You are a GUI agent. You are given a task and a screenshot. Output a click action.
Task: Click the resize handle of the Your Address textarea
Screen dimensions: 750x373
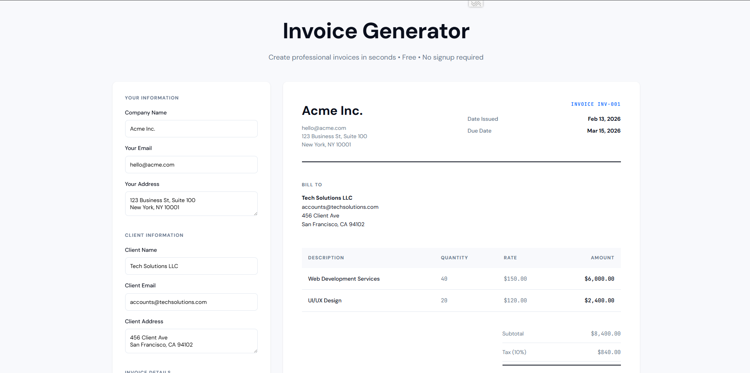point(255,214)
